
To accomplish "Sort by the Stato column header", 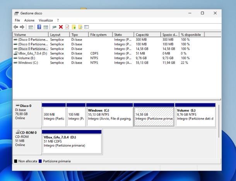I will pyautogui.click(x=123, y=35).
